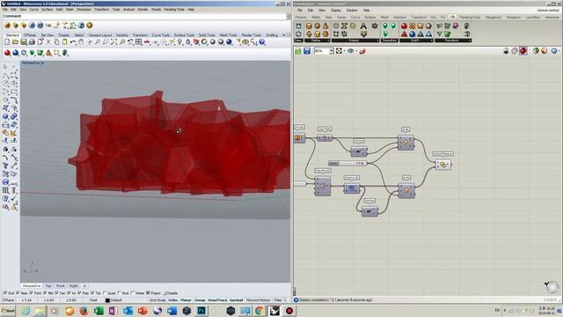Screen dimensions: 563x317
Task: Toggle the Ortho status bar button
Action: coord(172,300)
